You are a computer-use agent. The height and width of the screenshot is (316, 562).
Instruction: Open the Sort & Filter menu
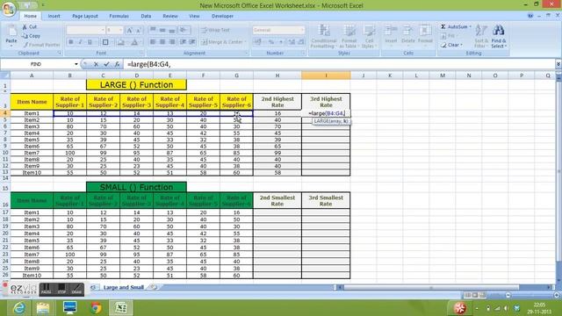pyautogui.click(x=480, y=36)
